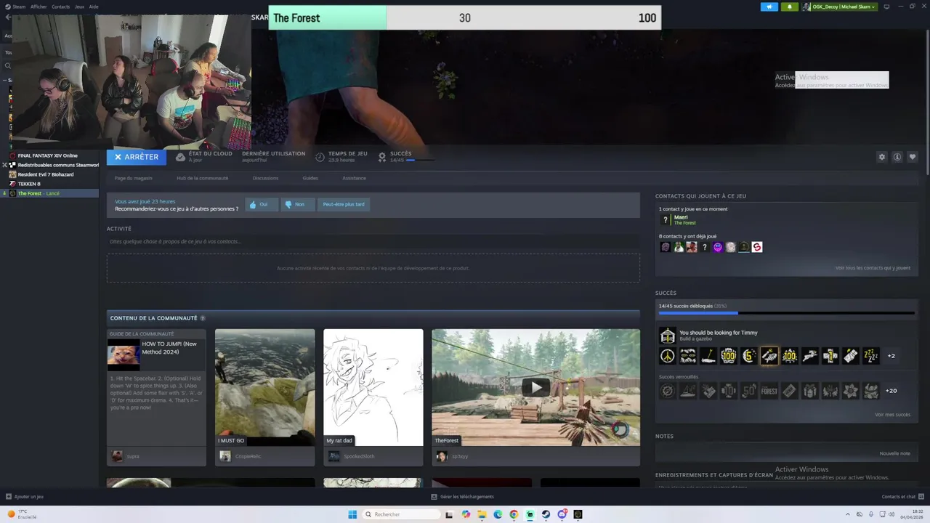Open friend Maeri playing The Forest
The width and height of the screenshot is (930, 523).
(x=679, y=219)
